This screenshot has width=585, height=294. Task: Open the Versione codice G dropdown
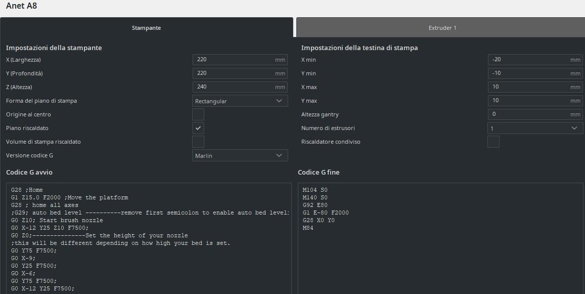(x=240, y=155)
